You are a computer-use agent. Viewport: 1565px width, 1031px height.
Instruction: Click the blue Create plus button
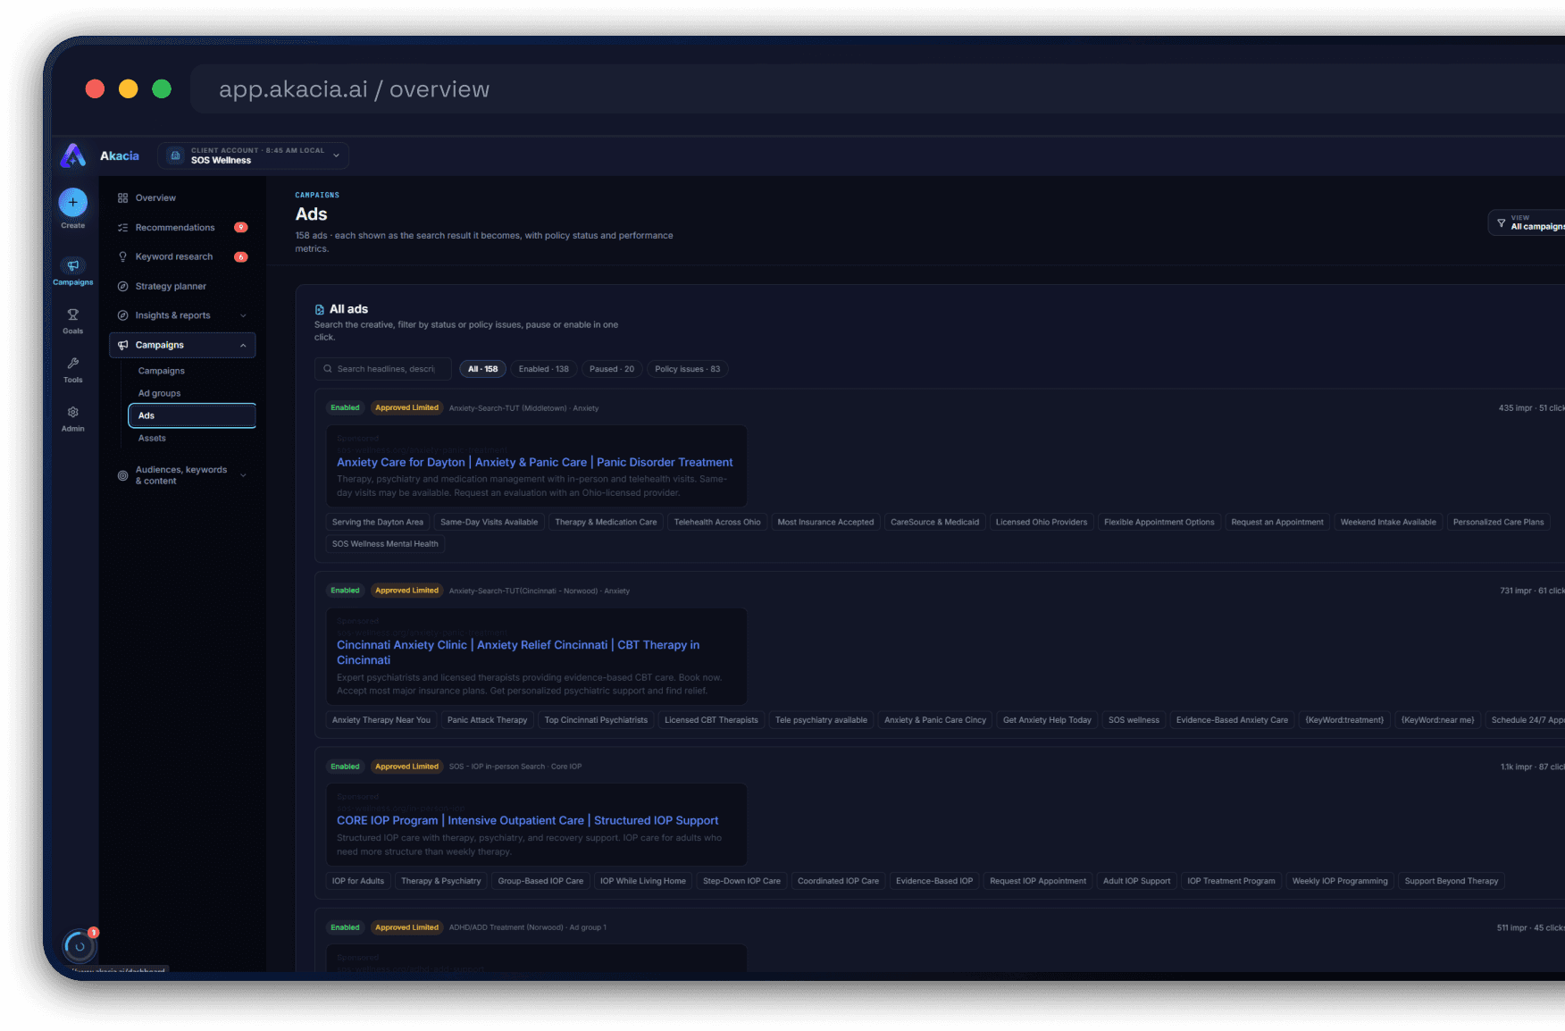(x=73, y=203)
